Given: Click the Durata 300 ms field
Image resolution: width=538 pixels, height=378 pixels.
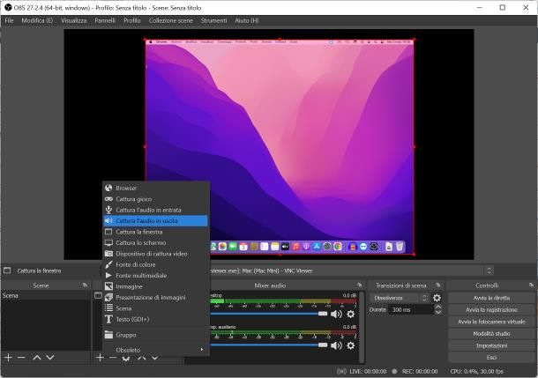Looking at the screenshot, I should (x=411, y=310).
